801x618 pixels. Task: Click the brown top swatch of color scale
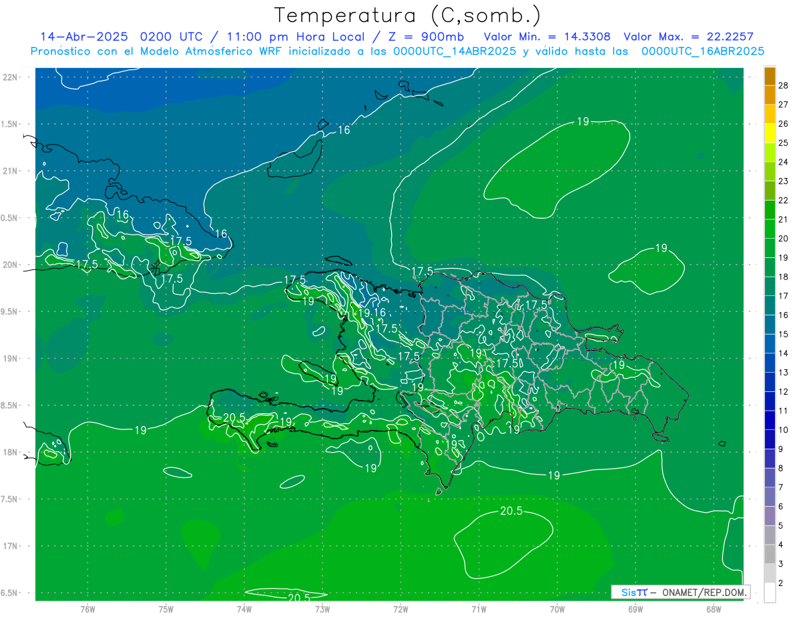point(770,76)
